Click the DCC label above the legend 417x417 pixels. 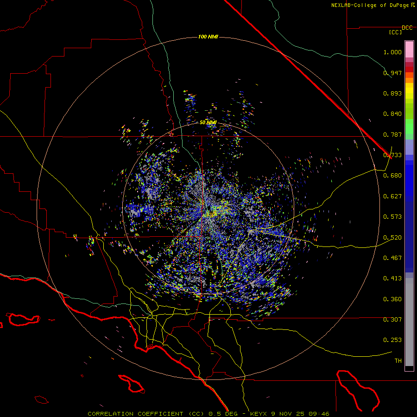point(407,28)
